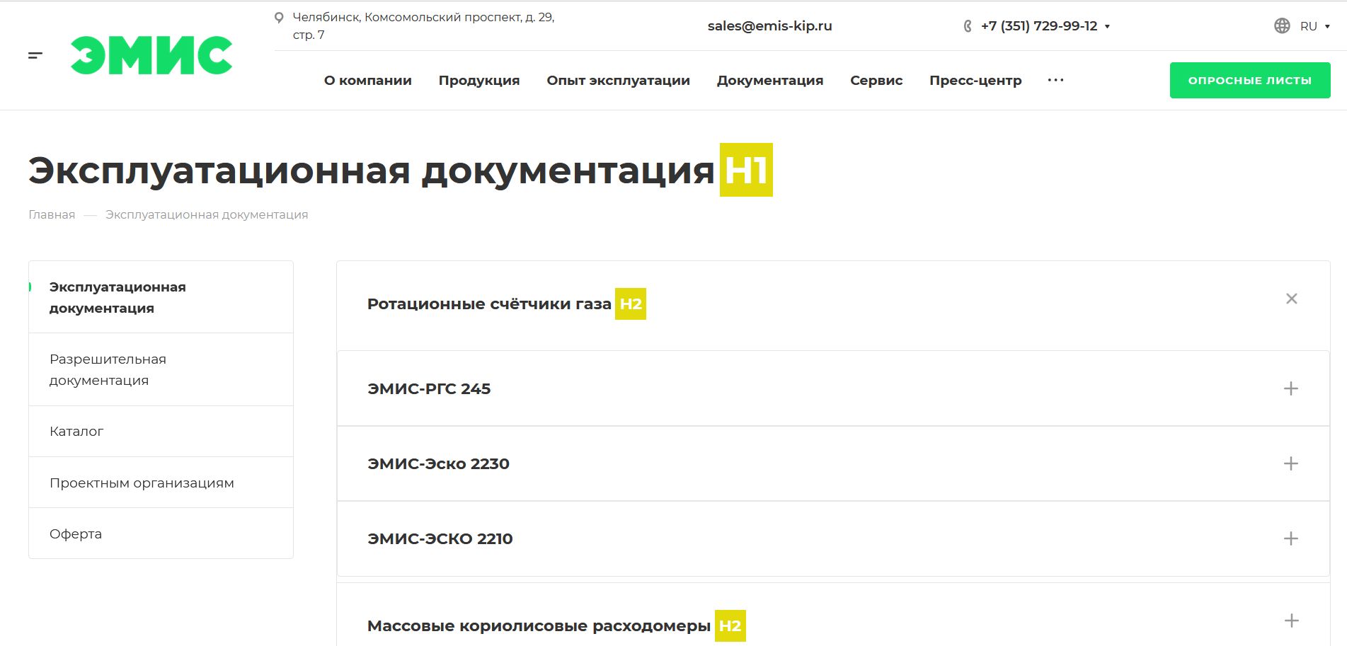Open Сервис menu
The width and height of the screenshot is (1347, 646).
pos(876,81)
